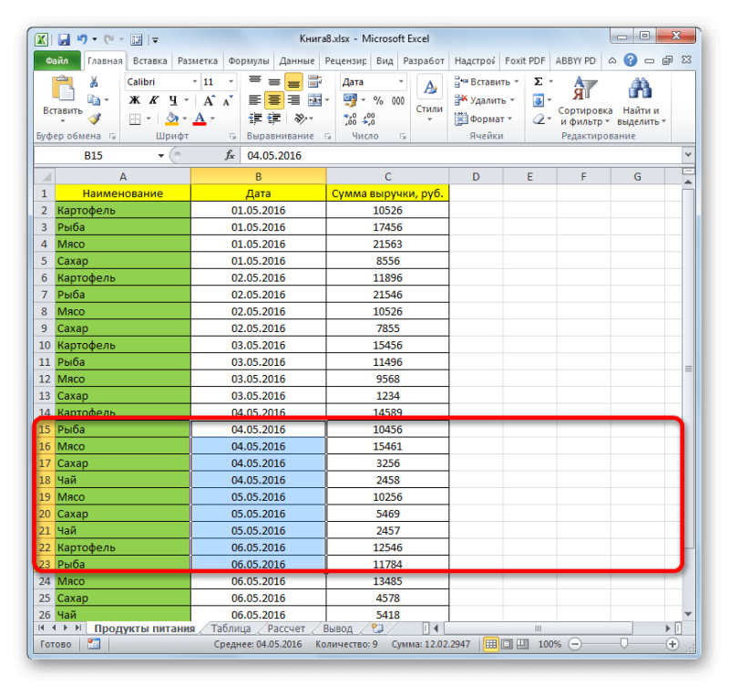Viewport: 729px width, 687px height.
Task: Open the Help question mark
Action: point(630,60)
